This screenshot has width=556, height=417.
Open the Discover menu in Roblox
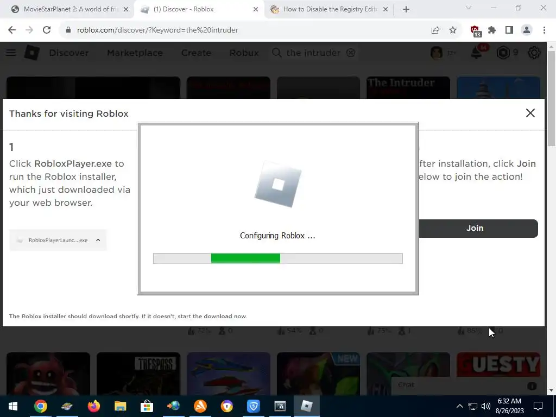point(69,53)
